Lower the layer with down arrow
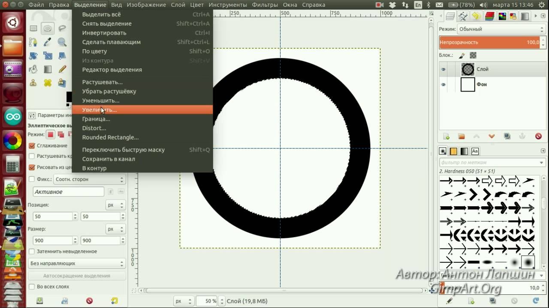Viewport: 549px width, 308px height. 492,136
